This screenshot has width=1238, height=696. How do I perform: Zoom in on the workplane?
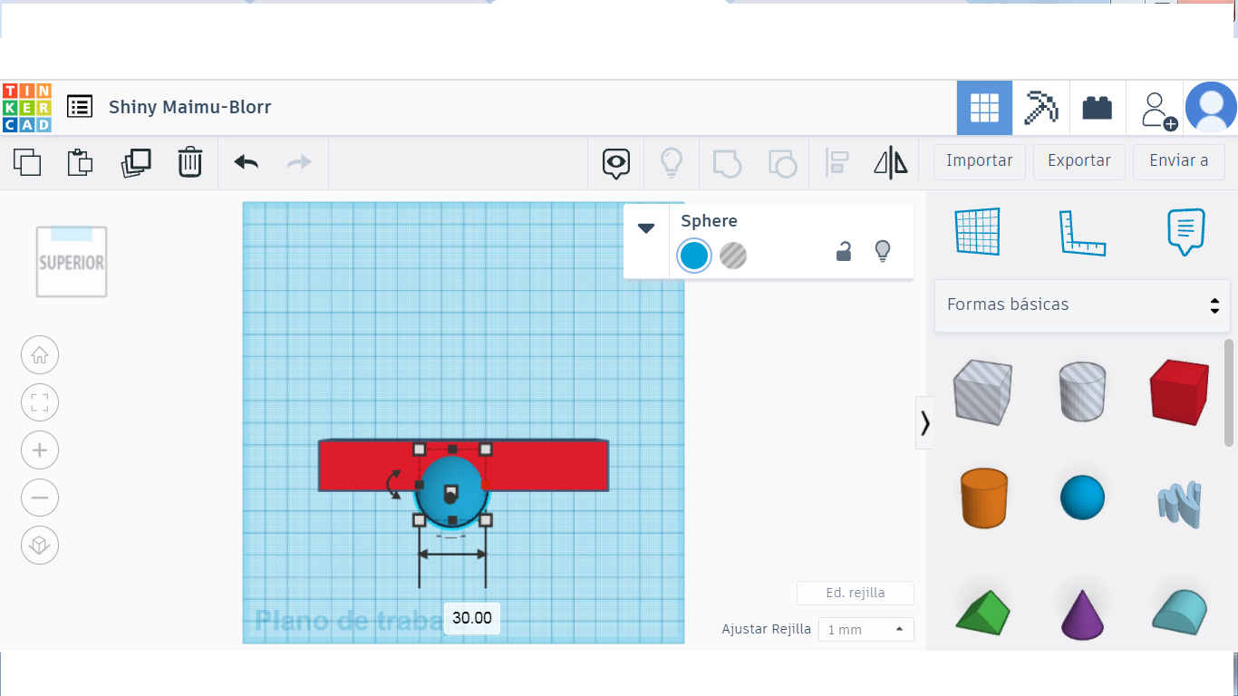tap(40, 450)
